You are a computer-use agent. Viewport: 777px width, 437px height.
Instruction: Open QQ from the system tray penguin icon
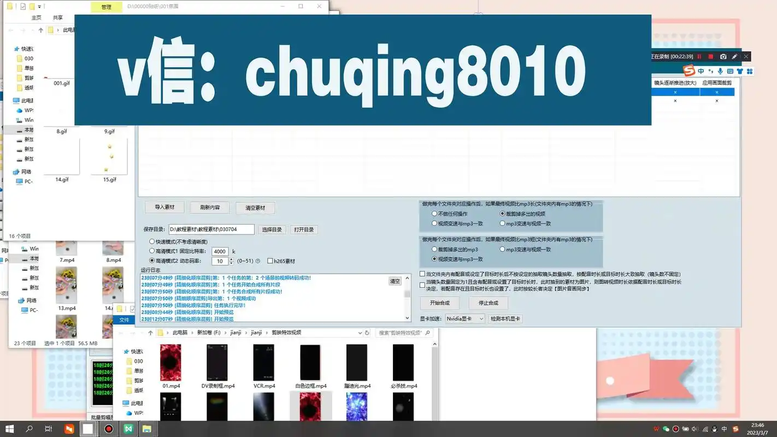click(714, 429)
